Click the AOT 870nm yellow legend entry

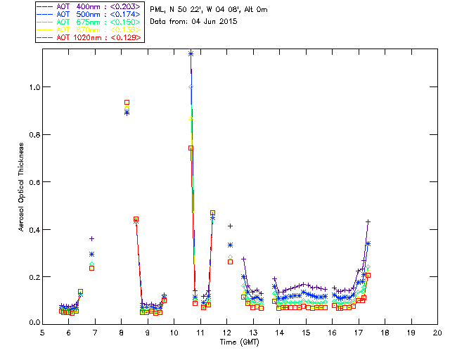pos(89,30)
